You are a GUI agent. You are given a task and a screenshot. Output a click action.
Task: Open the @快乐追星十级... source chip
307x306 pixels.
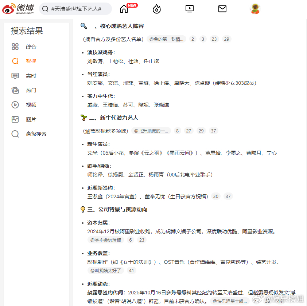230,301
